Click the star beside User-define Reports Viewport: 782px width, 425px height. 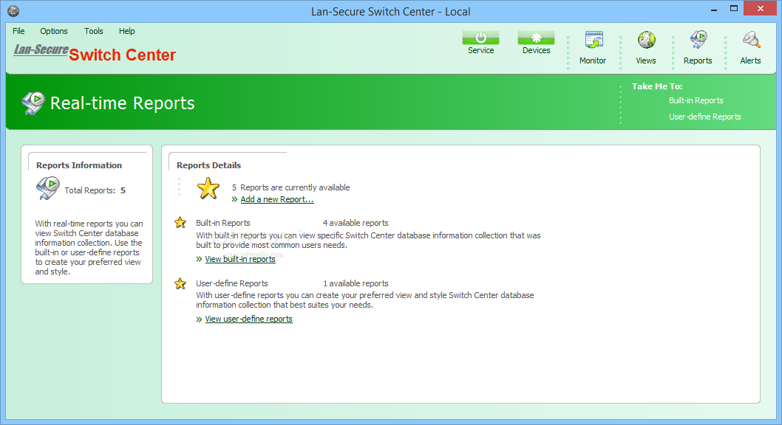click(180, 283)
